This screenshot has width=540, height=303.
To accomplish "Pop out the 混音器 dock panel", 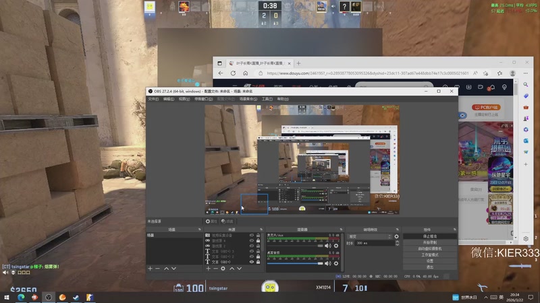I will pyautogui.click(x=341, y=230).
